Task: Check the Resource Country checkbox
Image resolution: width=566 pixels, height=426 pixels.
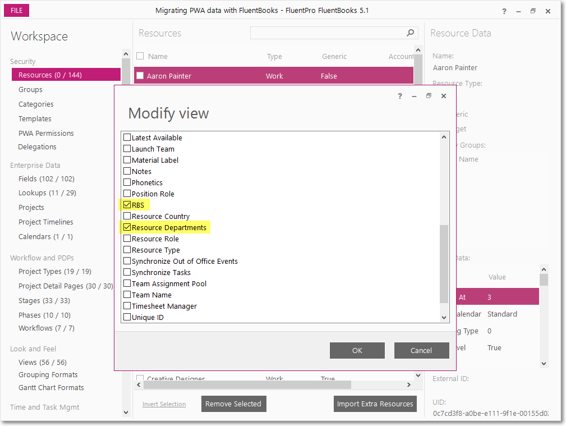Action: (x=127, y=216)
